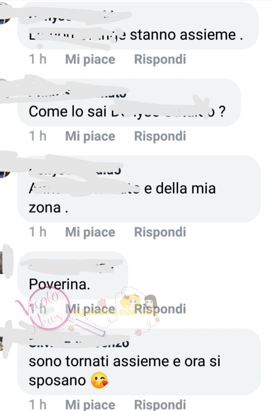The image size is (272, 411).
Task: Select the "Come lo sai" comment bubble
Action: [x=129, y=102]
